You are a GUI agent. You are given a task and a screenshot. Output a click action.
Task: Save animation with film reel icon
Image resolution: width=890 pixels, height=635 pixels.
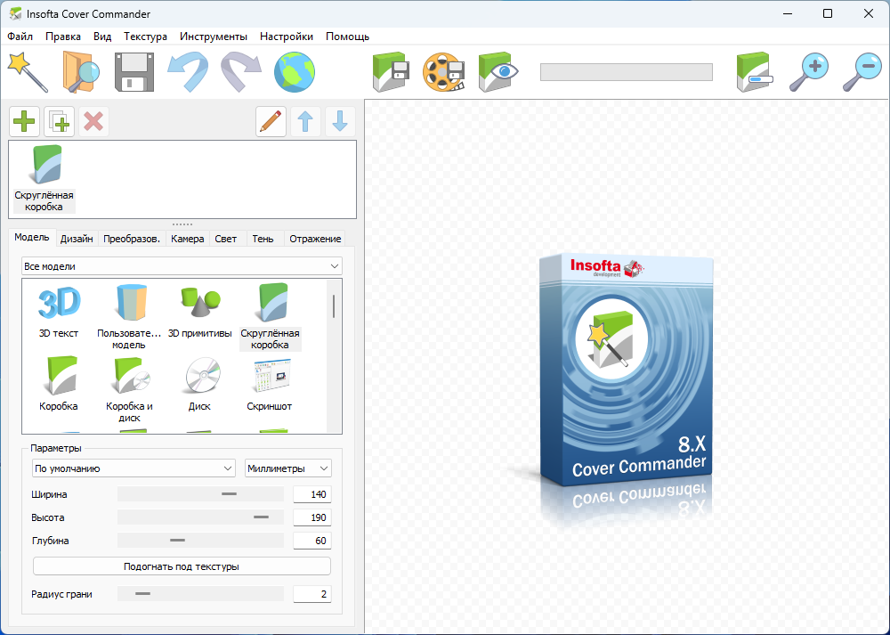tap(444, 71)
